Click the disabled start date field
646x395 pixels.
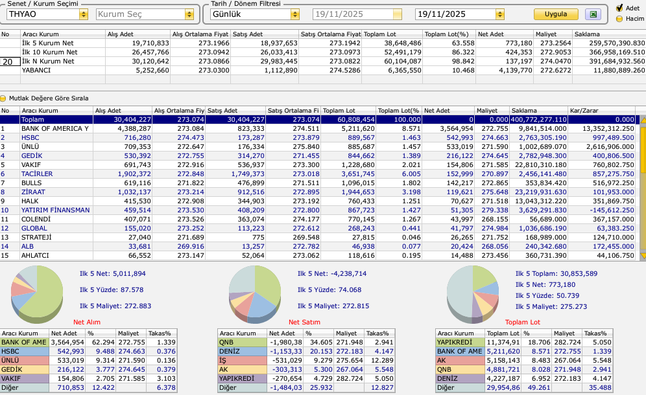tap(357, 14)
